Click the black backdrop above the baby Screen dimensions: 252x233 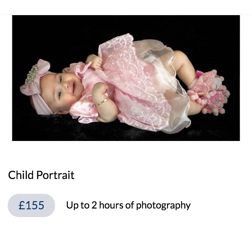point(126,24)
